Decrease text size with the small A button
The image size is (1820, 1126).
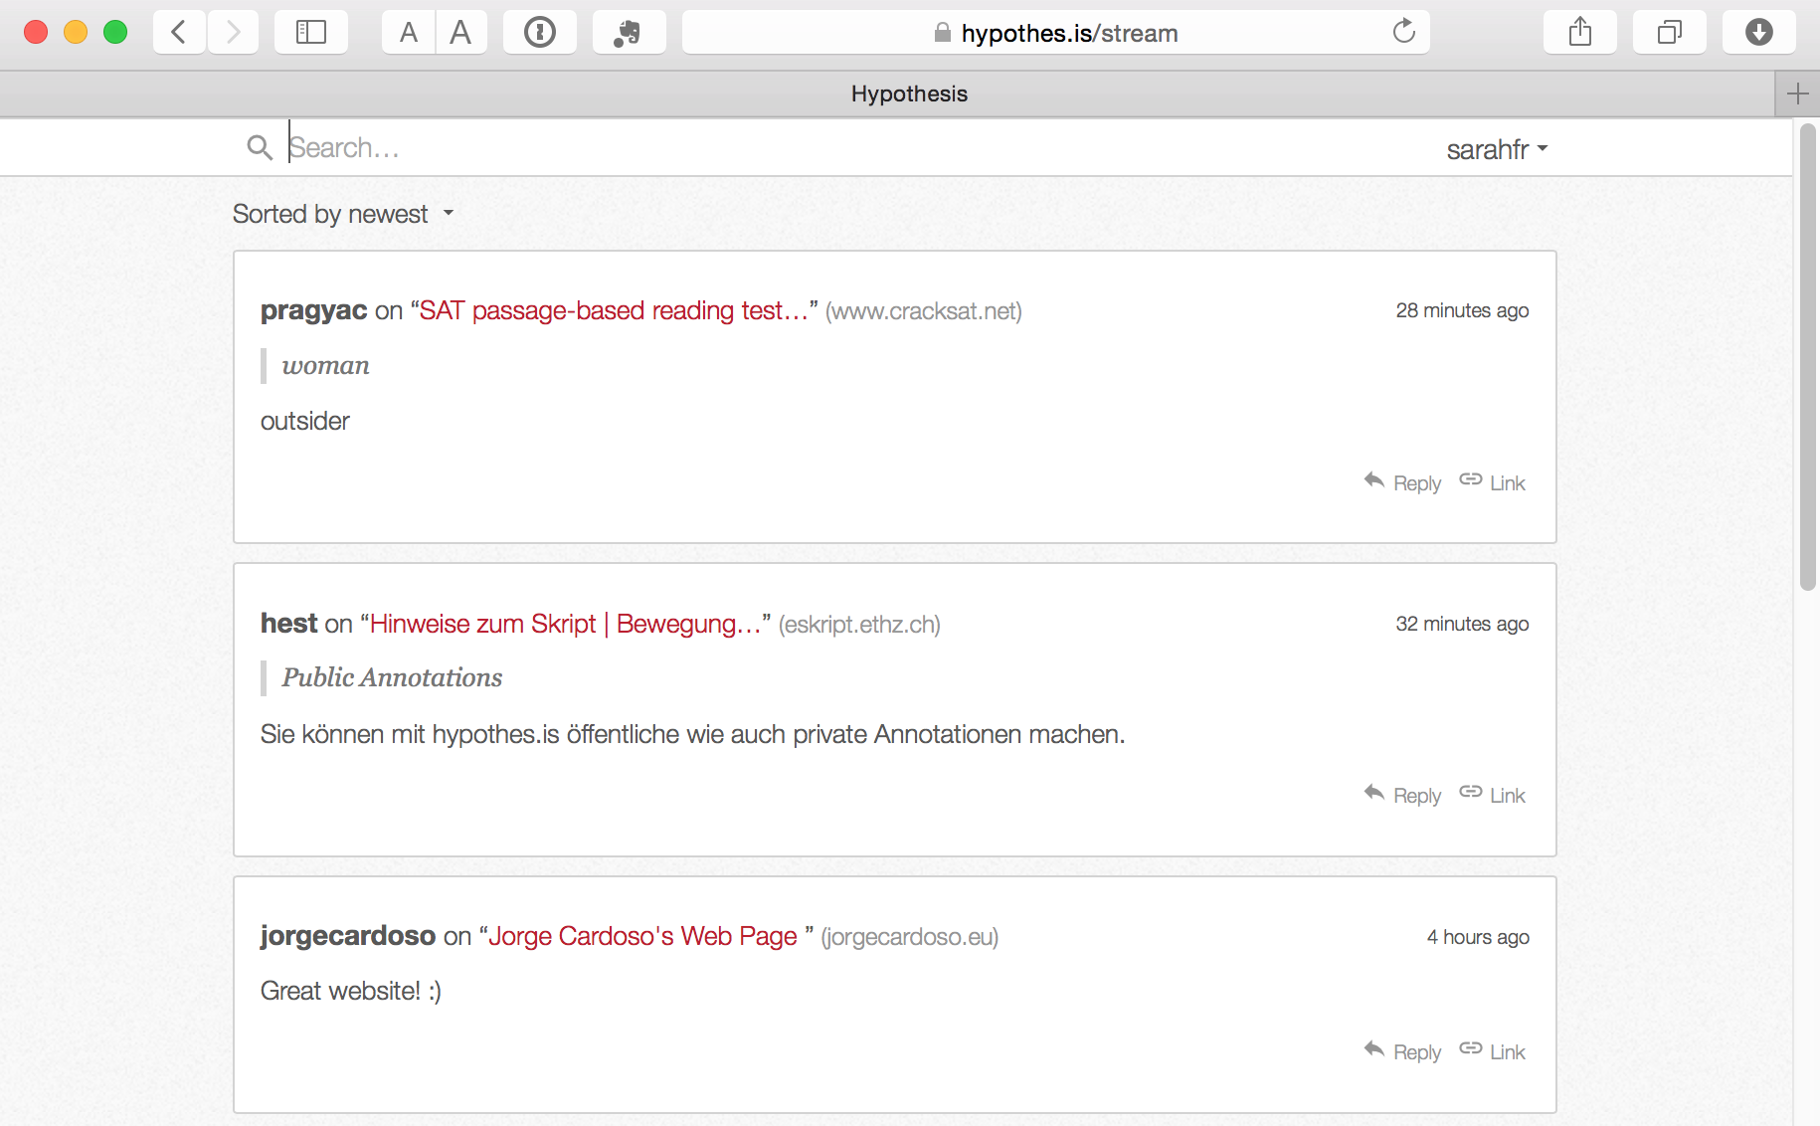(x=409, y=32)
